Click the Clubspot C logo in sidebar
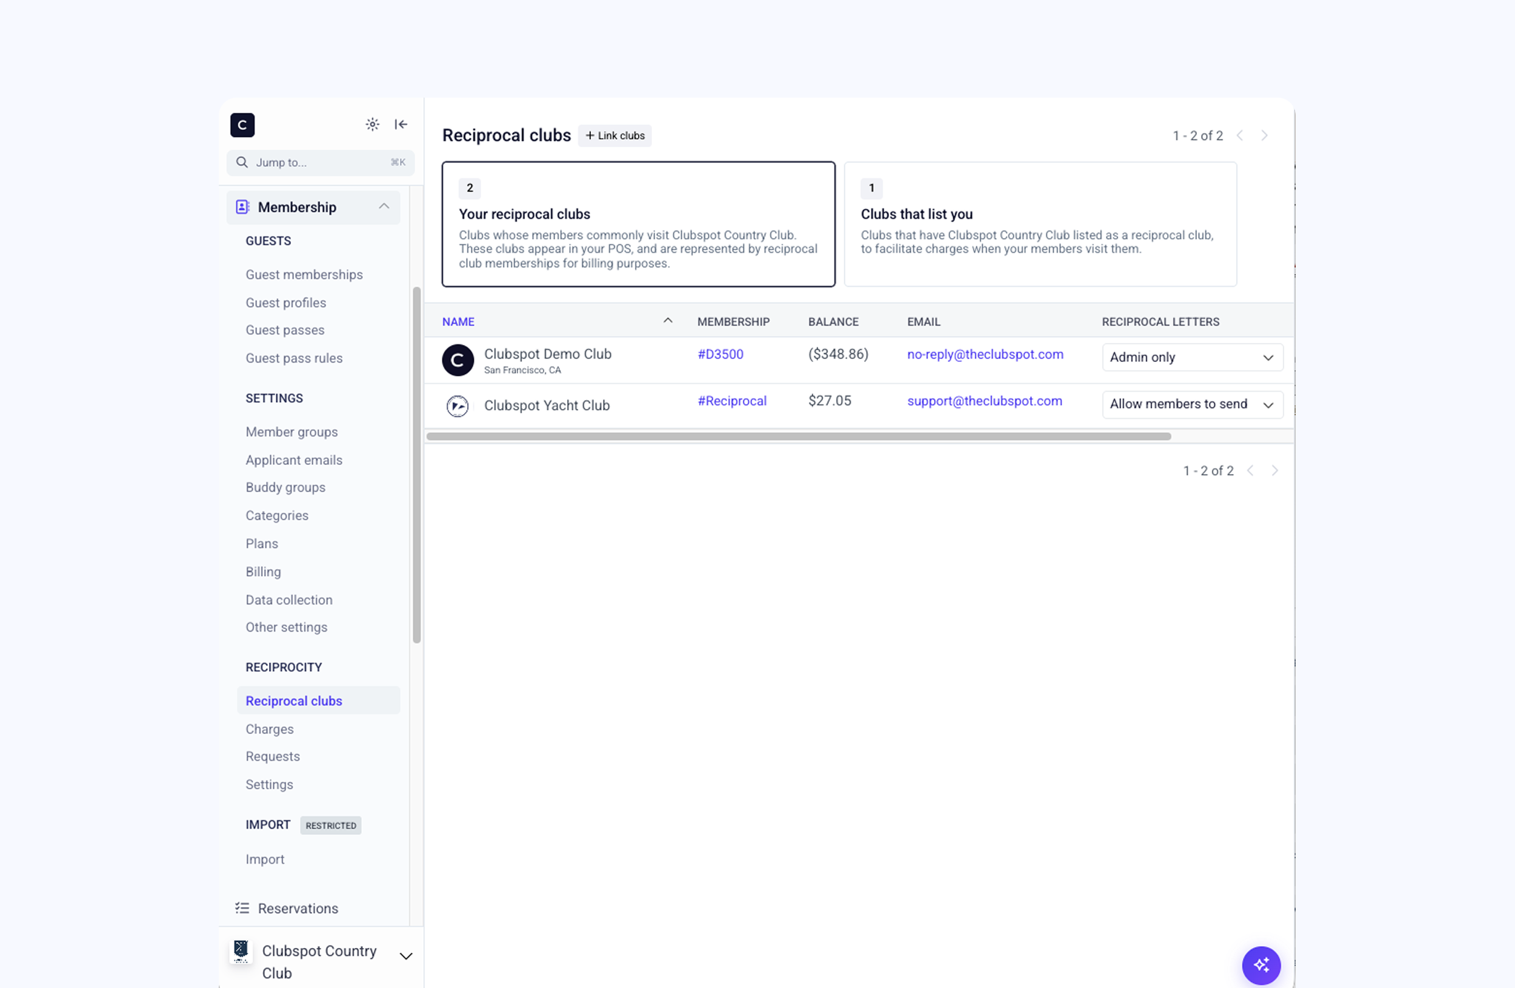Screen dimensions: 1515x988 click(242, 125)
